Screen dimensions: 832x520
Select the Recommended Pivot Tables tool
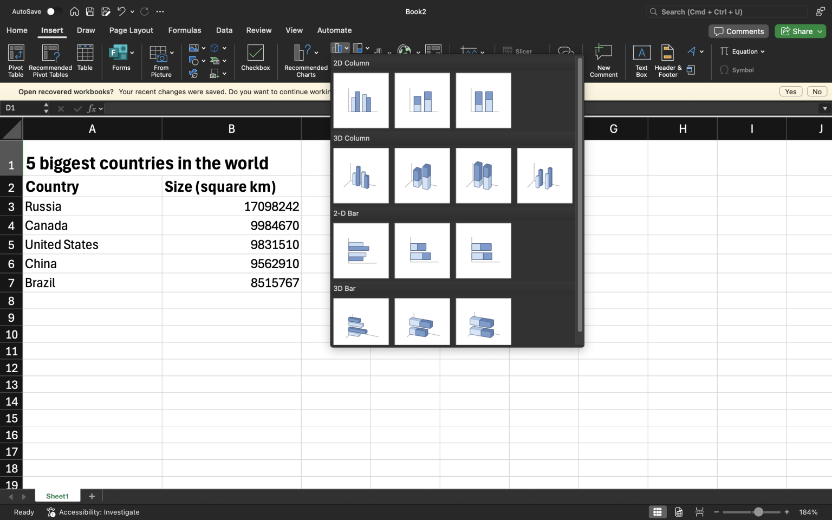click(50, 61)
